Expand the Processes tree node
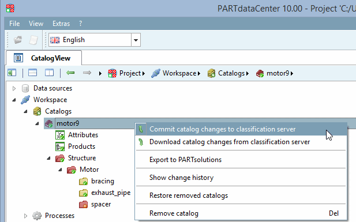Screen dimensions: 356x222 tap(25, 216)
